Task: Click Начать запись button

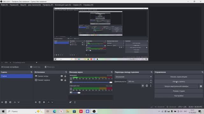Action: [x=178, y=82]
